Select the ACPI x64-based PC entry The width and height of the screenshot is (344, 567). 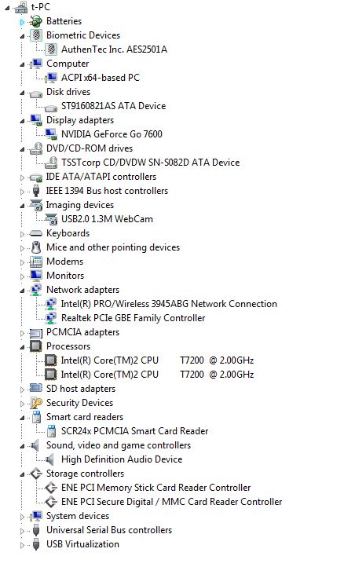101,78
